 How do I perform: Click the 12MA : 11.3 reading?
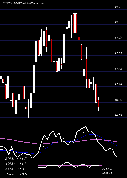pos(16,164)
